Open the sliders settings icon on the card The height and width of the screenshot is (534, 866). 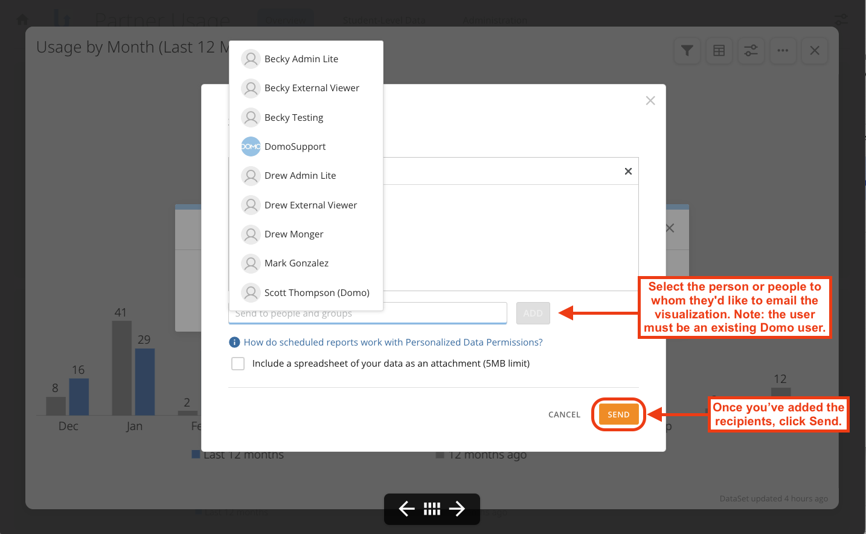[751, 51]
